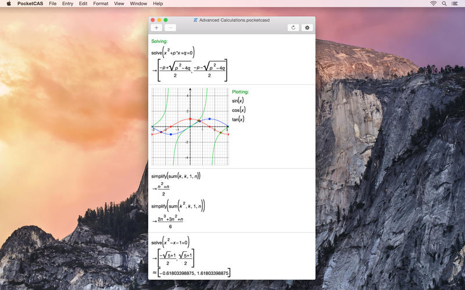Open Notification Center list icon
The height and width of the screenshot is (290, 465).
(456, 3)
